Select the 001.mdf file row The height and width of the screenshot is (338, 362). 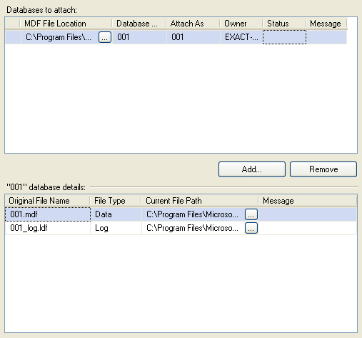pyautogui.click(x=181, y=214)
